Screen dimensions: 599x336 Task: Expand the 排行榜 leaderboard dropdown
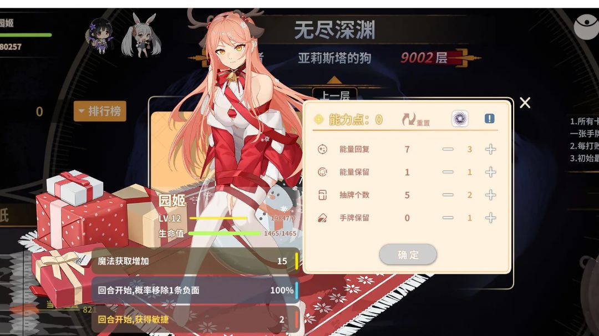pyautogui.click(x=100, y=111)
